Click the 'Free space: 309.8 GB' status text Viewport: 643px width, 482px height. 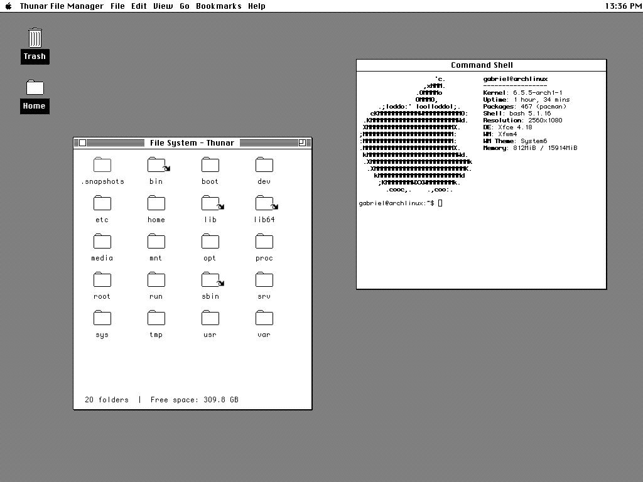[x=195, y=400]
